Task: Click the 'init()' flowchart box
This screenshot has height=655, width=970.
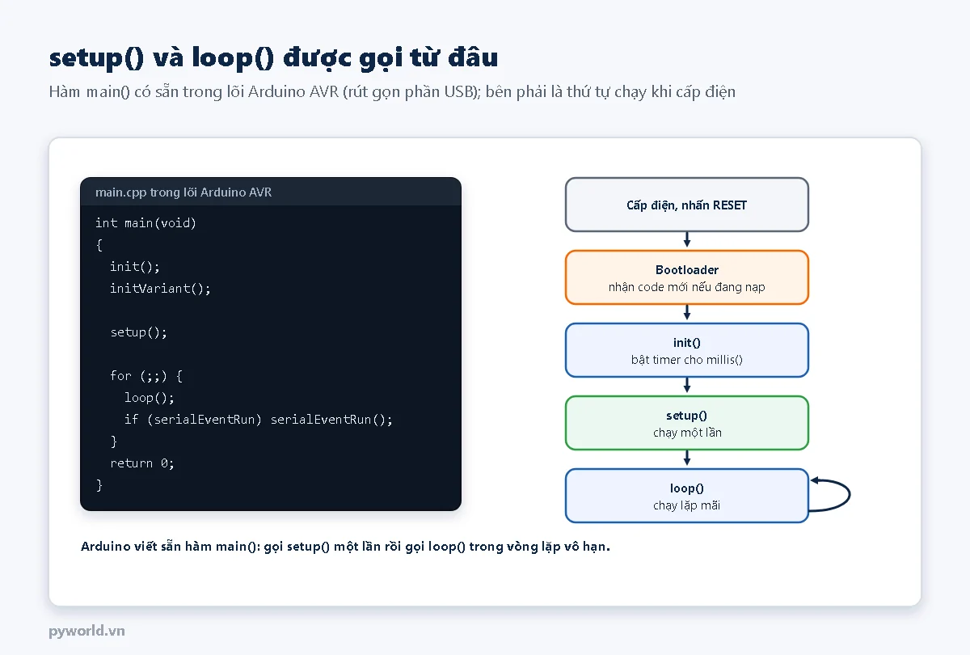Action: 687,350
